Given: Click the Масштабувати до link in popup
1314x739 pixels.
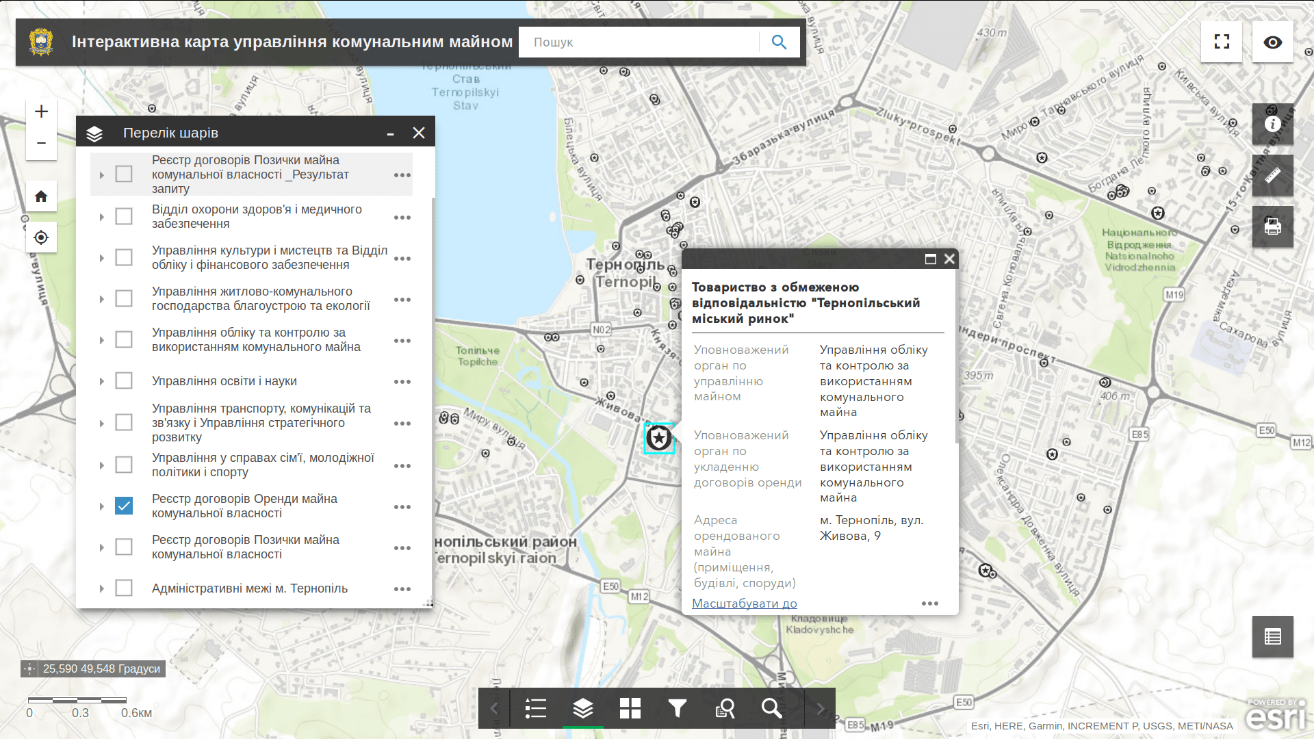Looking at the screenshot, I should click(x=745, y=604).
